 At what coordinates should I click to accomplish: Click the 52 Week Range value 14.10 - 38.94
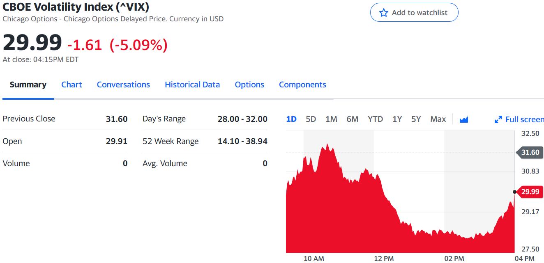(242, 141)
